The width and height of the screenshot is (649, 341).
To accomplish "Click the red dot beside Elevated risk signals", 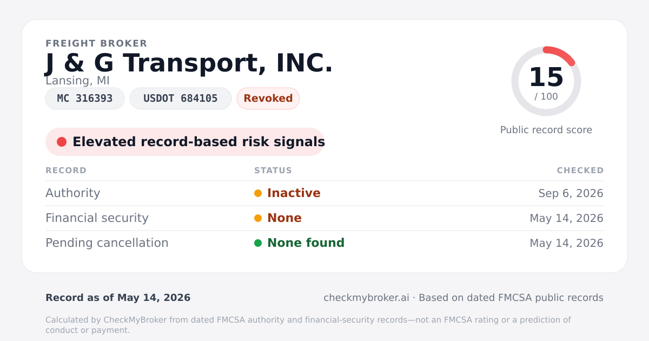I will pos(62,142).
